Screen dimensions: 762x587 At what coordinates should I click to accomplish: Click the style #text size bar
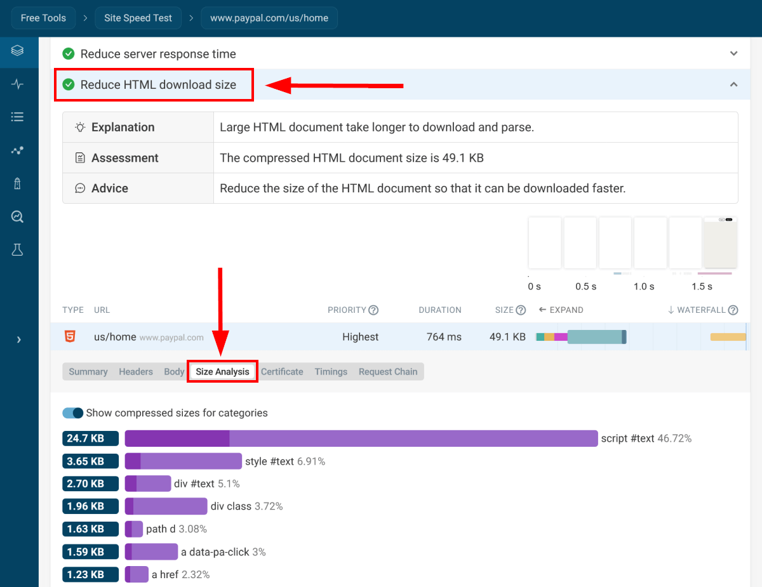[184, 461]
